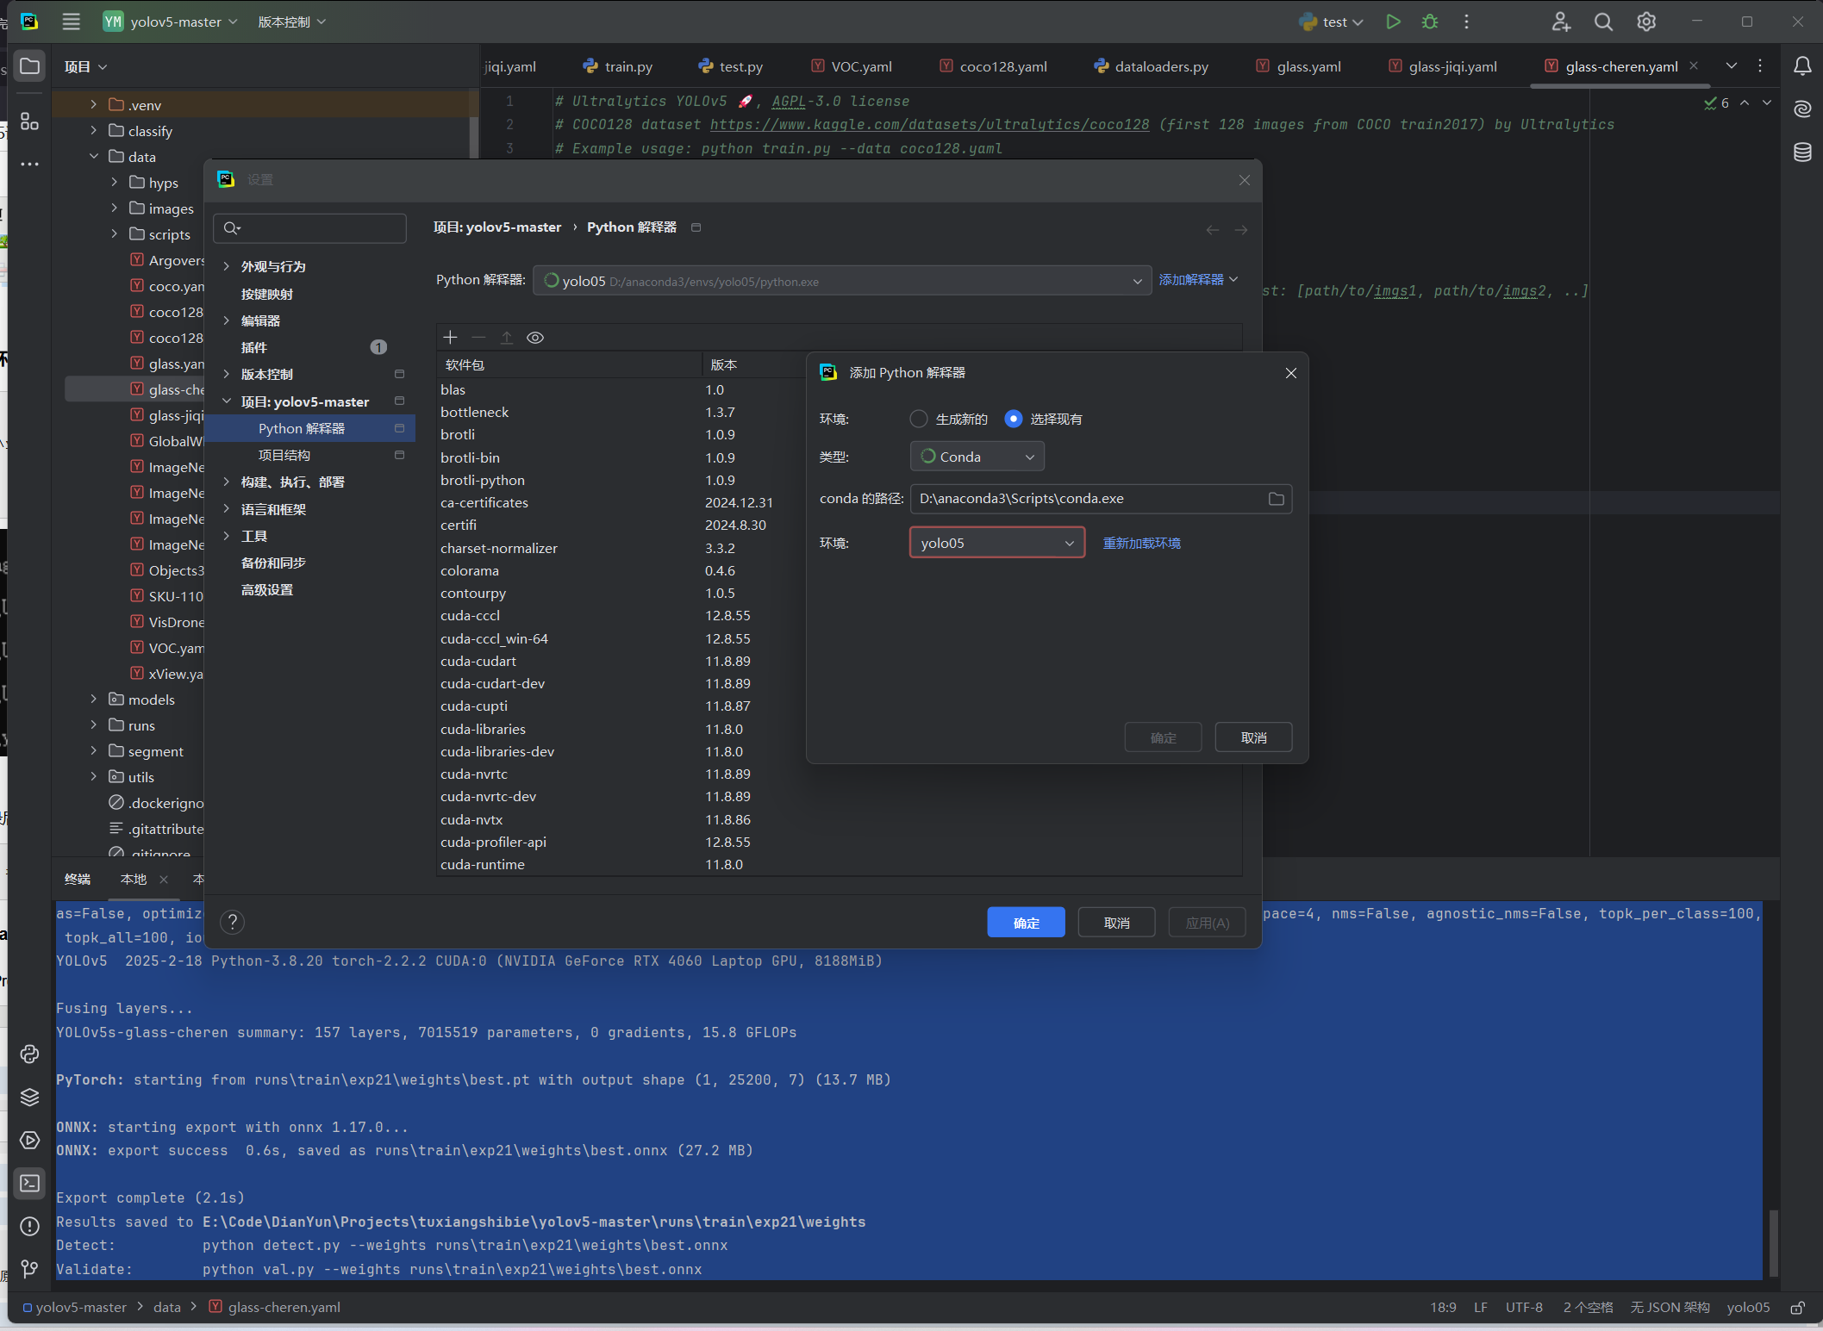Open the Conda type dropdown

click(977, 457)
